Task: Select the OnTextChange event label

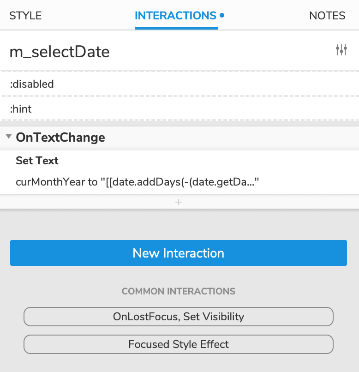Action: tap(60, 137)
